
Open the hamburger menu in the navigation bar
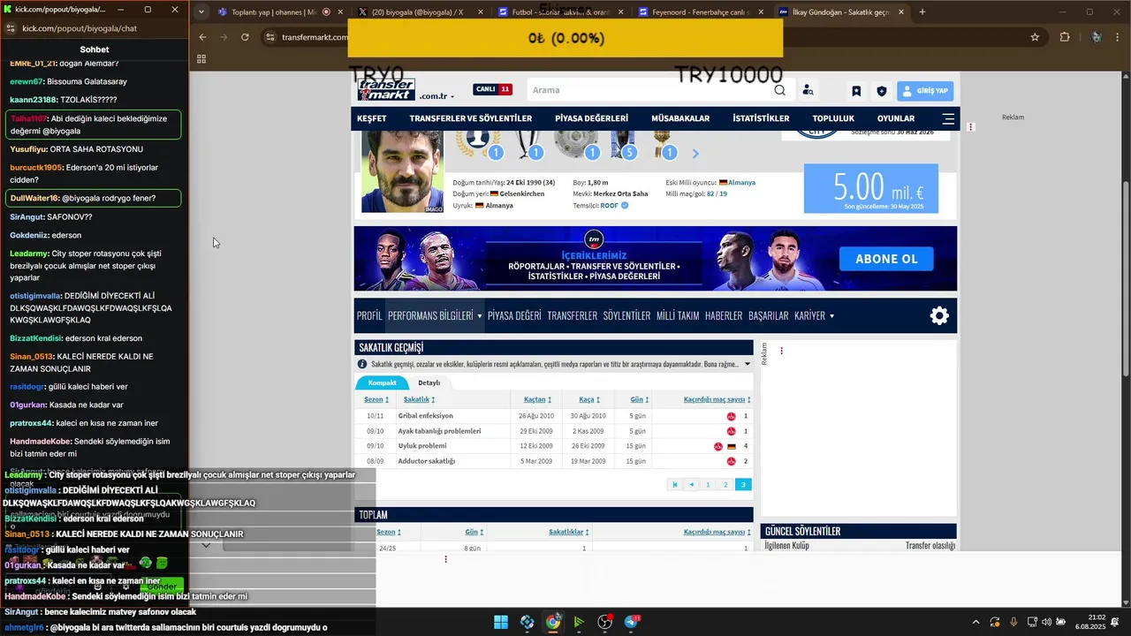click(x=948, y=118)
